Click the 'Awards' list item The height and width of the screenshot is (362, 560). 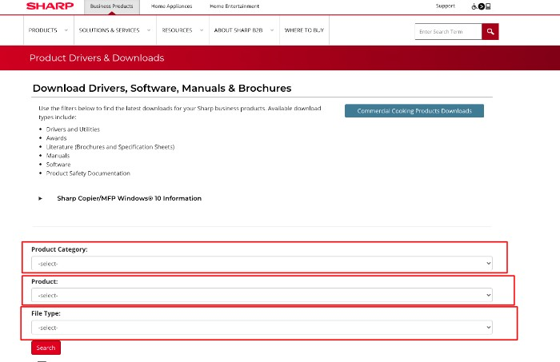57,138
